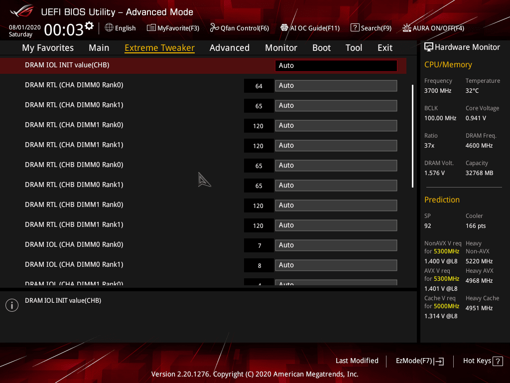
Task: Open Search(F9) question icon
Action: click(355, 28)
